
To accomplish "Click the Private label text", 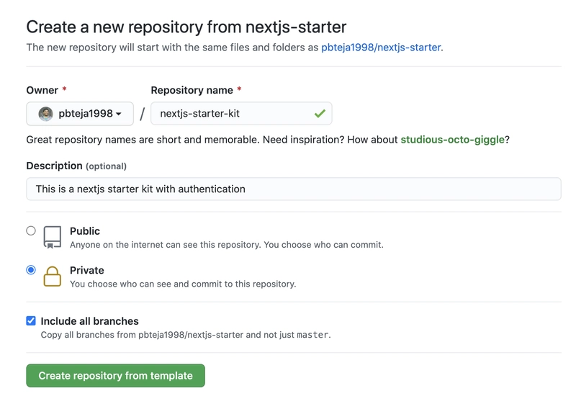I will 87,271.
